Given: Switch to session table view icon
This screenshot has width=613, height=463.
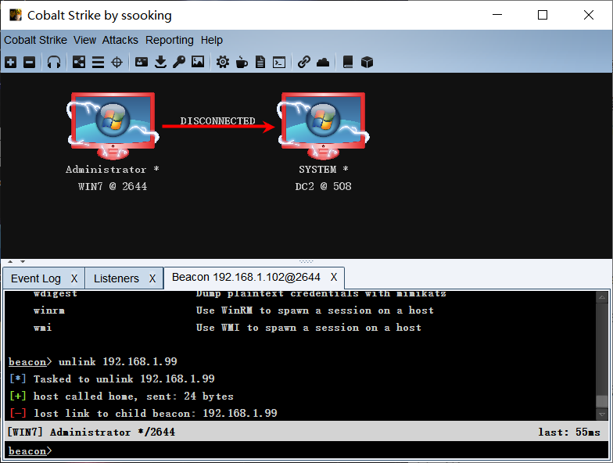Looking at the screenshot, I should point(98,63).
